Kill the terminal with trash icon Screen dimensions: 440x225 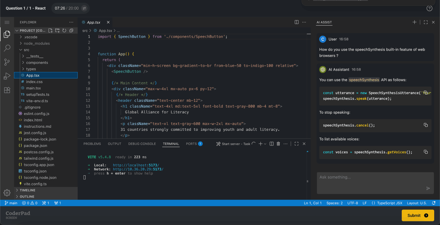tap(278, 144)
